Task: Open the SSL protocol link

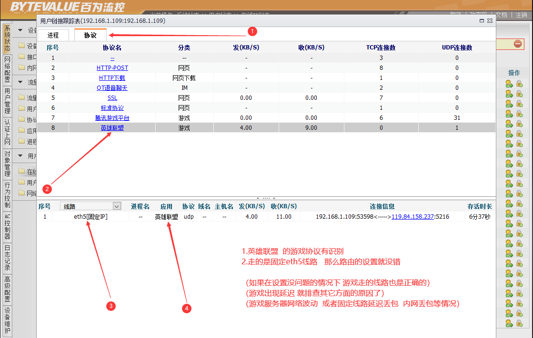Action: click(112, 98)
